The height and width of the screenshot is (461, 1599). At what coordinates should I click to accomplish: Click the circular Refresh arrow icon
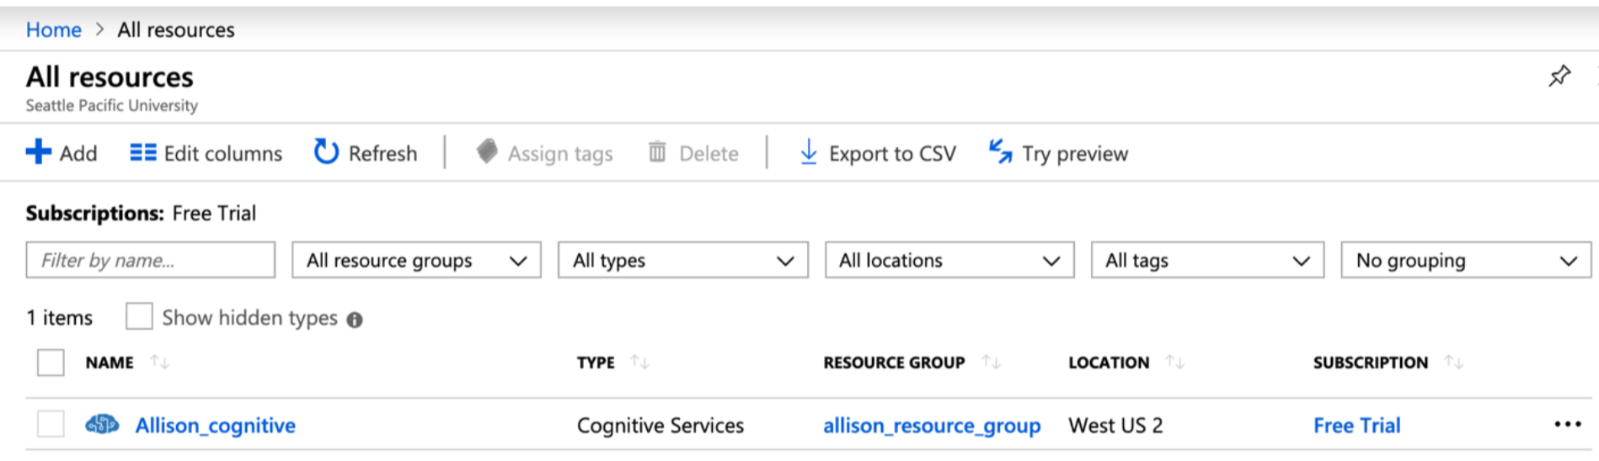click(x=326, y=152)
